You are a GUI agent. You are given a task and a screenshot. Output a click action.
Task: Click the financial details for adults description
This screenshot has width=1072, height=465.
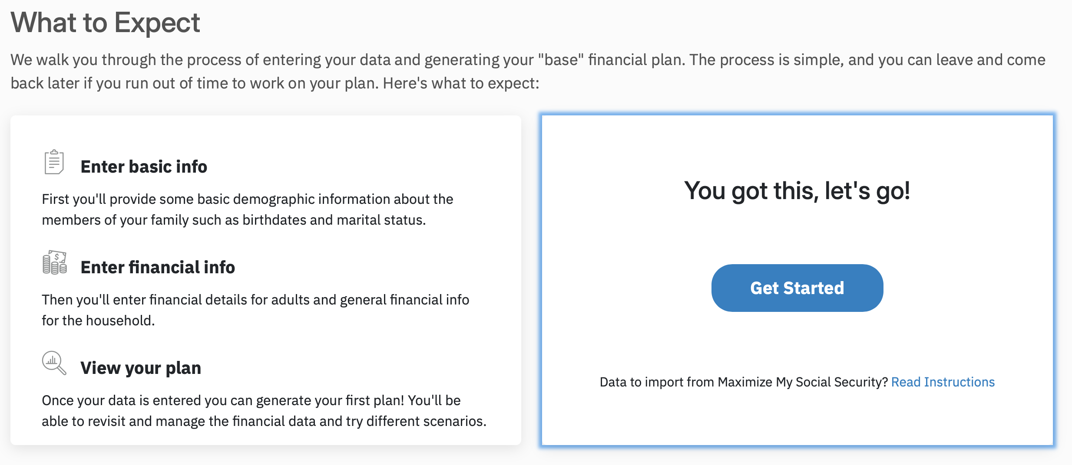pos(255,310)
